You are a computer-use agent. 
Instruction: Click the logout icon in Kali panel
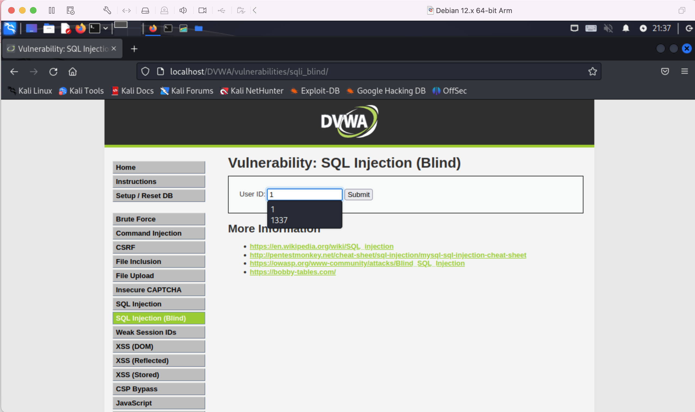click(x=689, y=28)
